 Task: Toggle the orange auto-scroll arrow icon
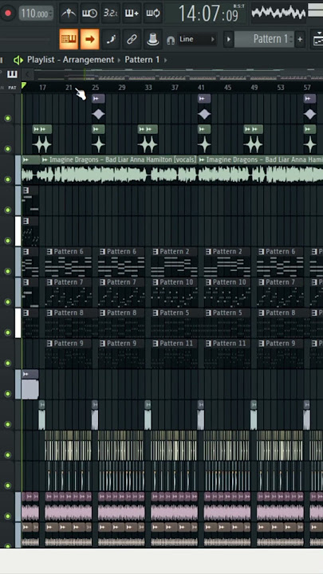click(89, 39)
